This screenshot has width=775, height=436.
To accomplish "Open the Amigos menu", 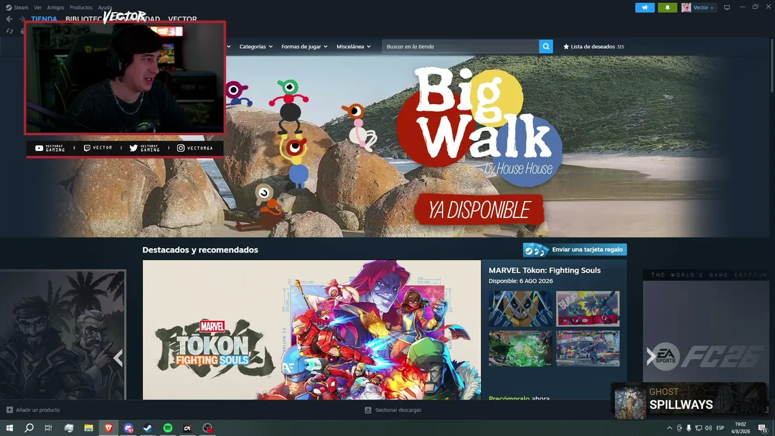I will point(56,7).
